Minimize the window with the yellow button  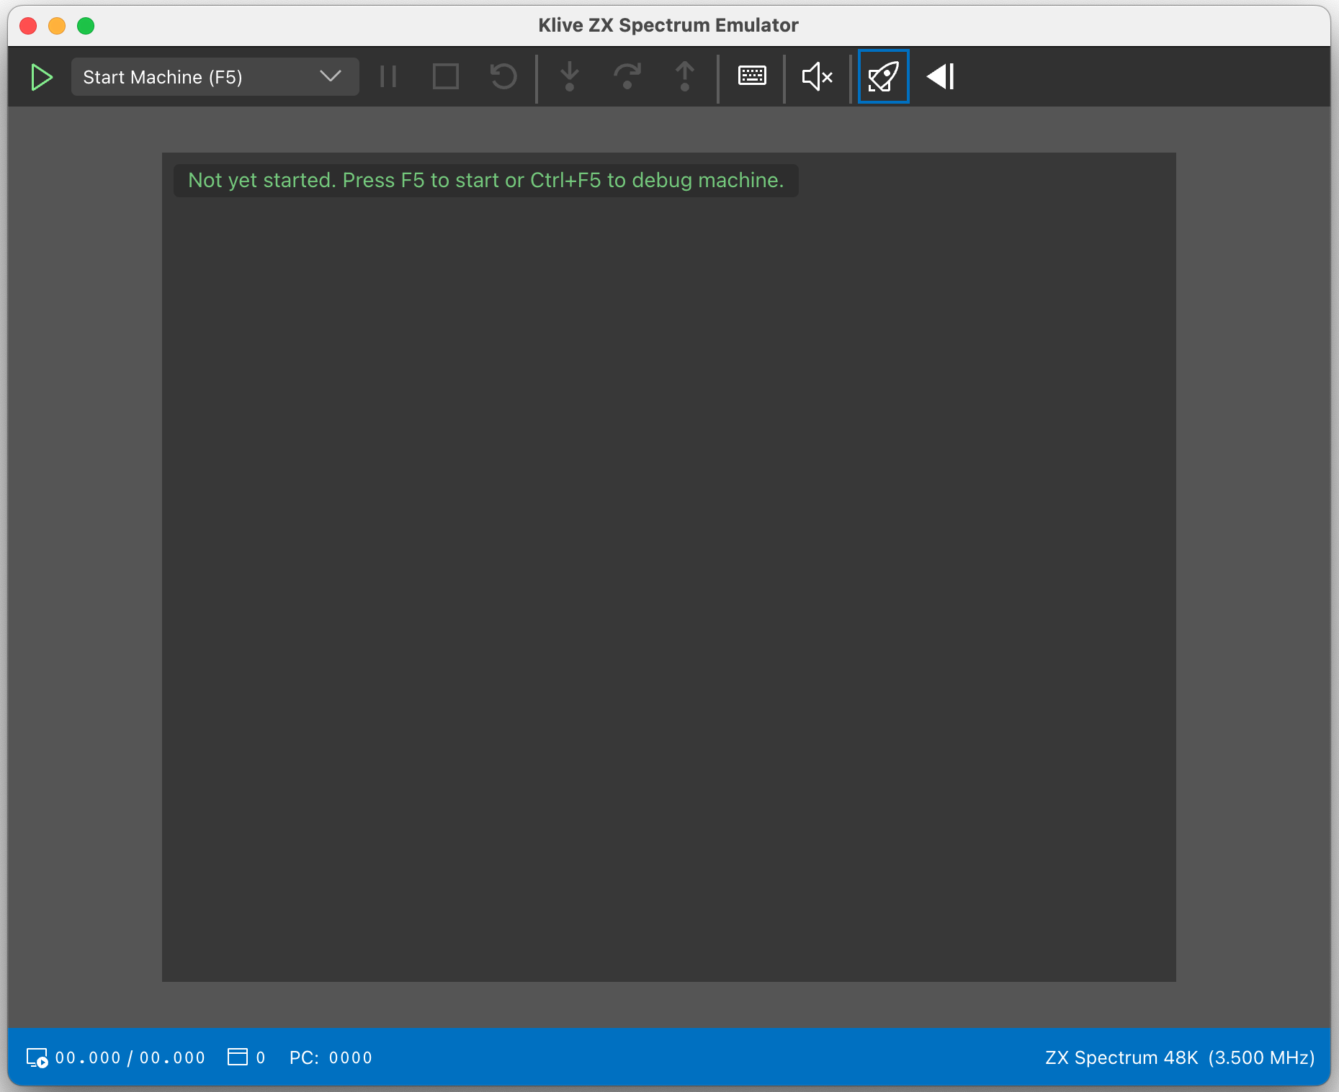57,26
